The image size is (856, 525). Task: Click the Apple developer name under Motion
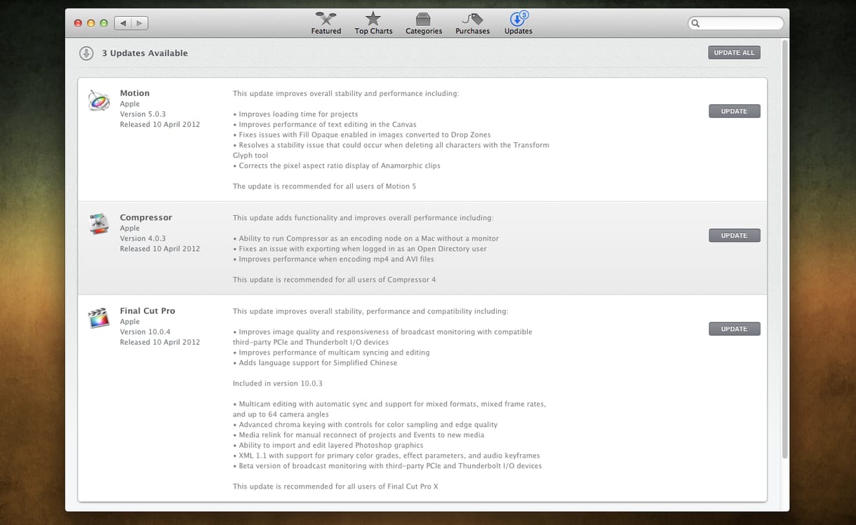pos(130,104)
